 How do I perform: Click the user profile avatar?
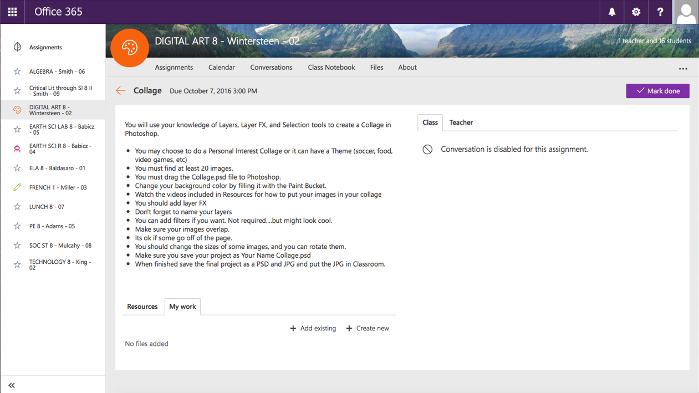tap(686, 12)
